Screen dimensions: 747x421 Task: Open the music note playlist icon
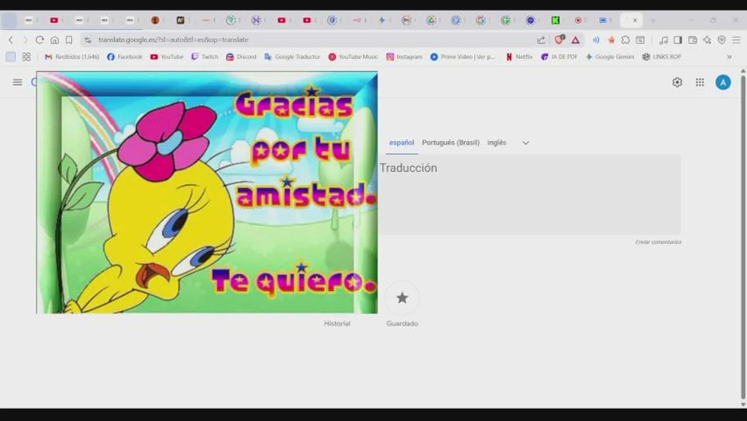tap(663, 40)
